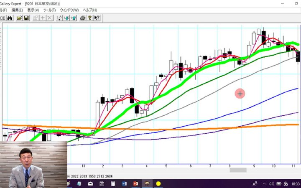Image resolution: width=301 pixels, height=188 pixels.
Task: Click the yellow circle taskbar icon
Action: [x=158, y=184]
